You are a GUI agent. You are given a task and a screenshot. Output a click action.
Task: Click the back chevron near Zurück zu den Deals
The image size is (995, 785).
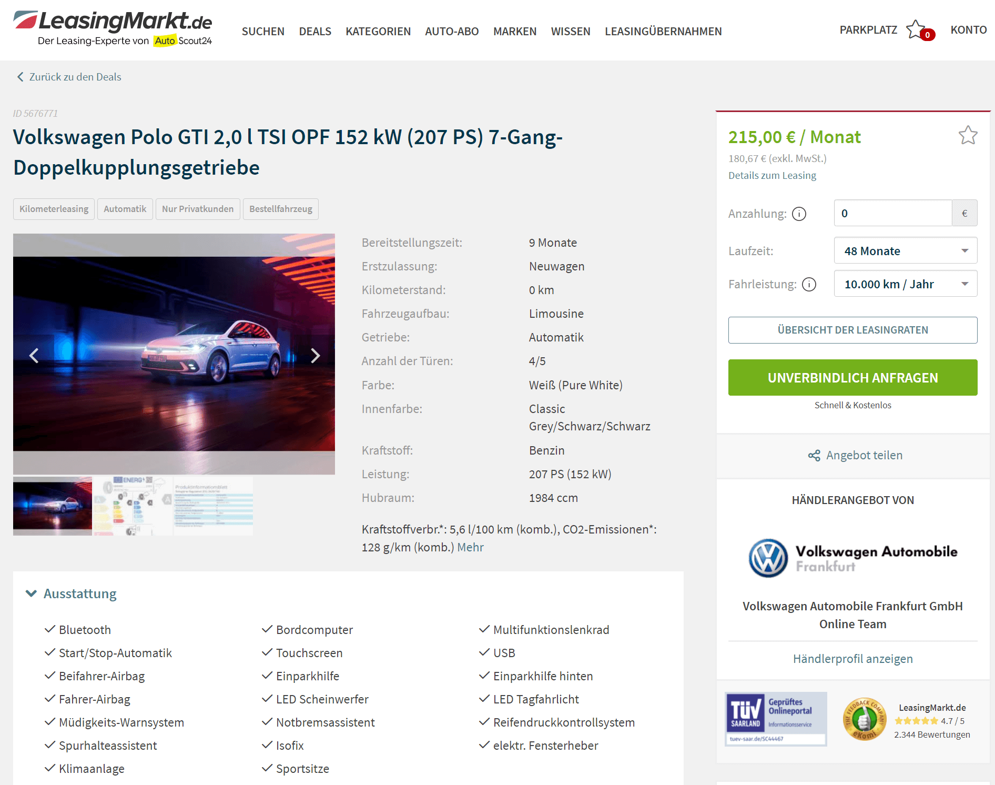pos(21,77)
